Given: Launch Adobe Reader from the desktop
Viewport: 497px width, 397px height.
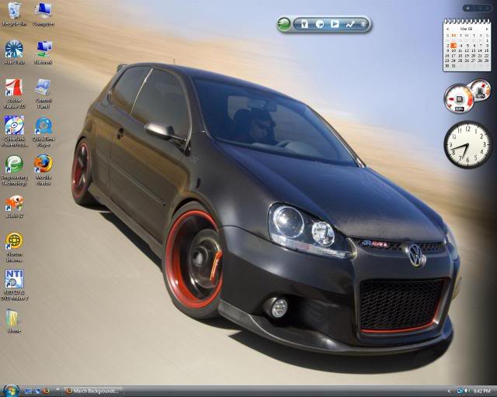Looking at the screenshot, I should [14, 93].
